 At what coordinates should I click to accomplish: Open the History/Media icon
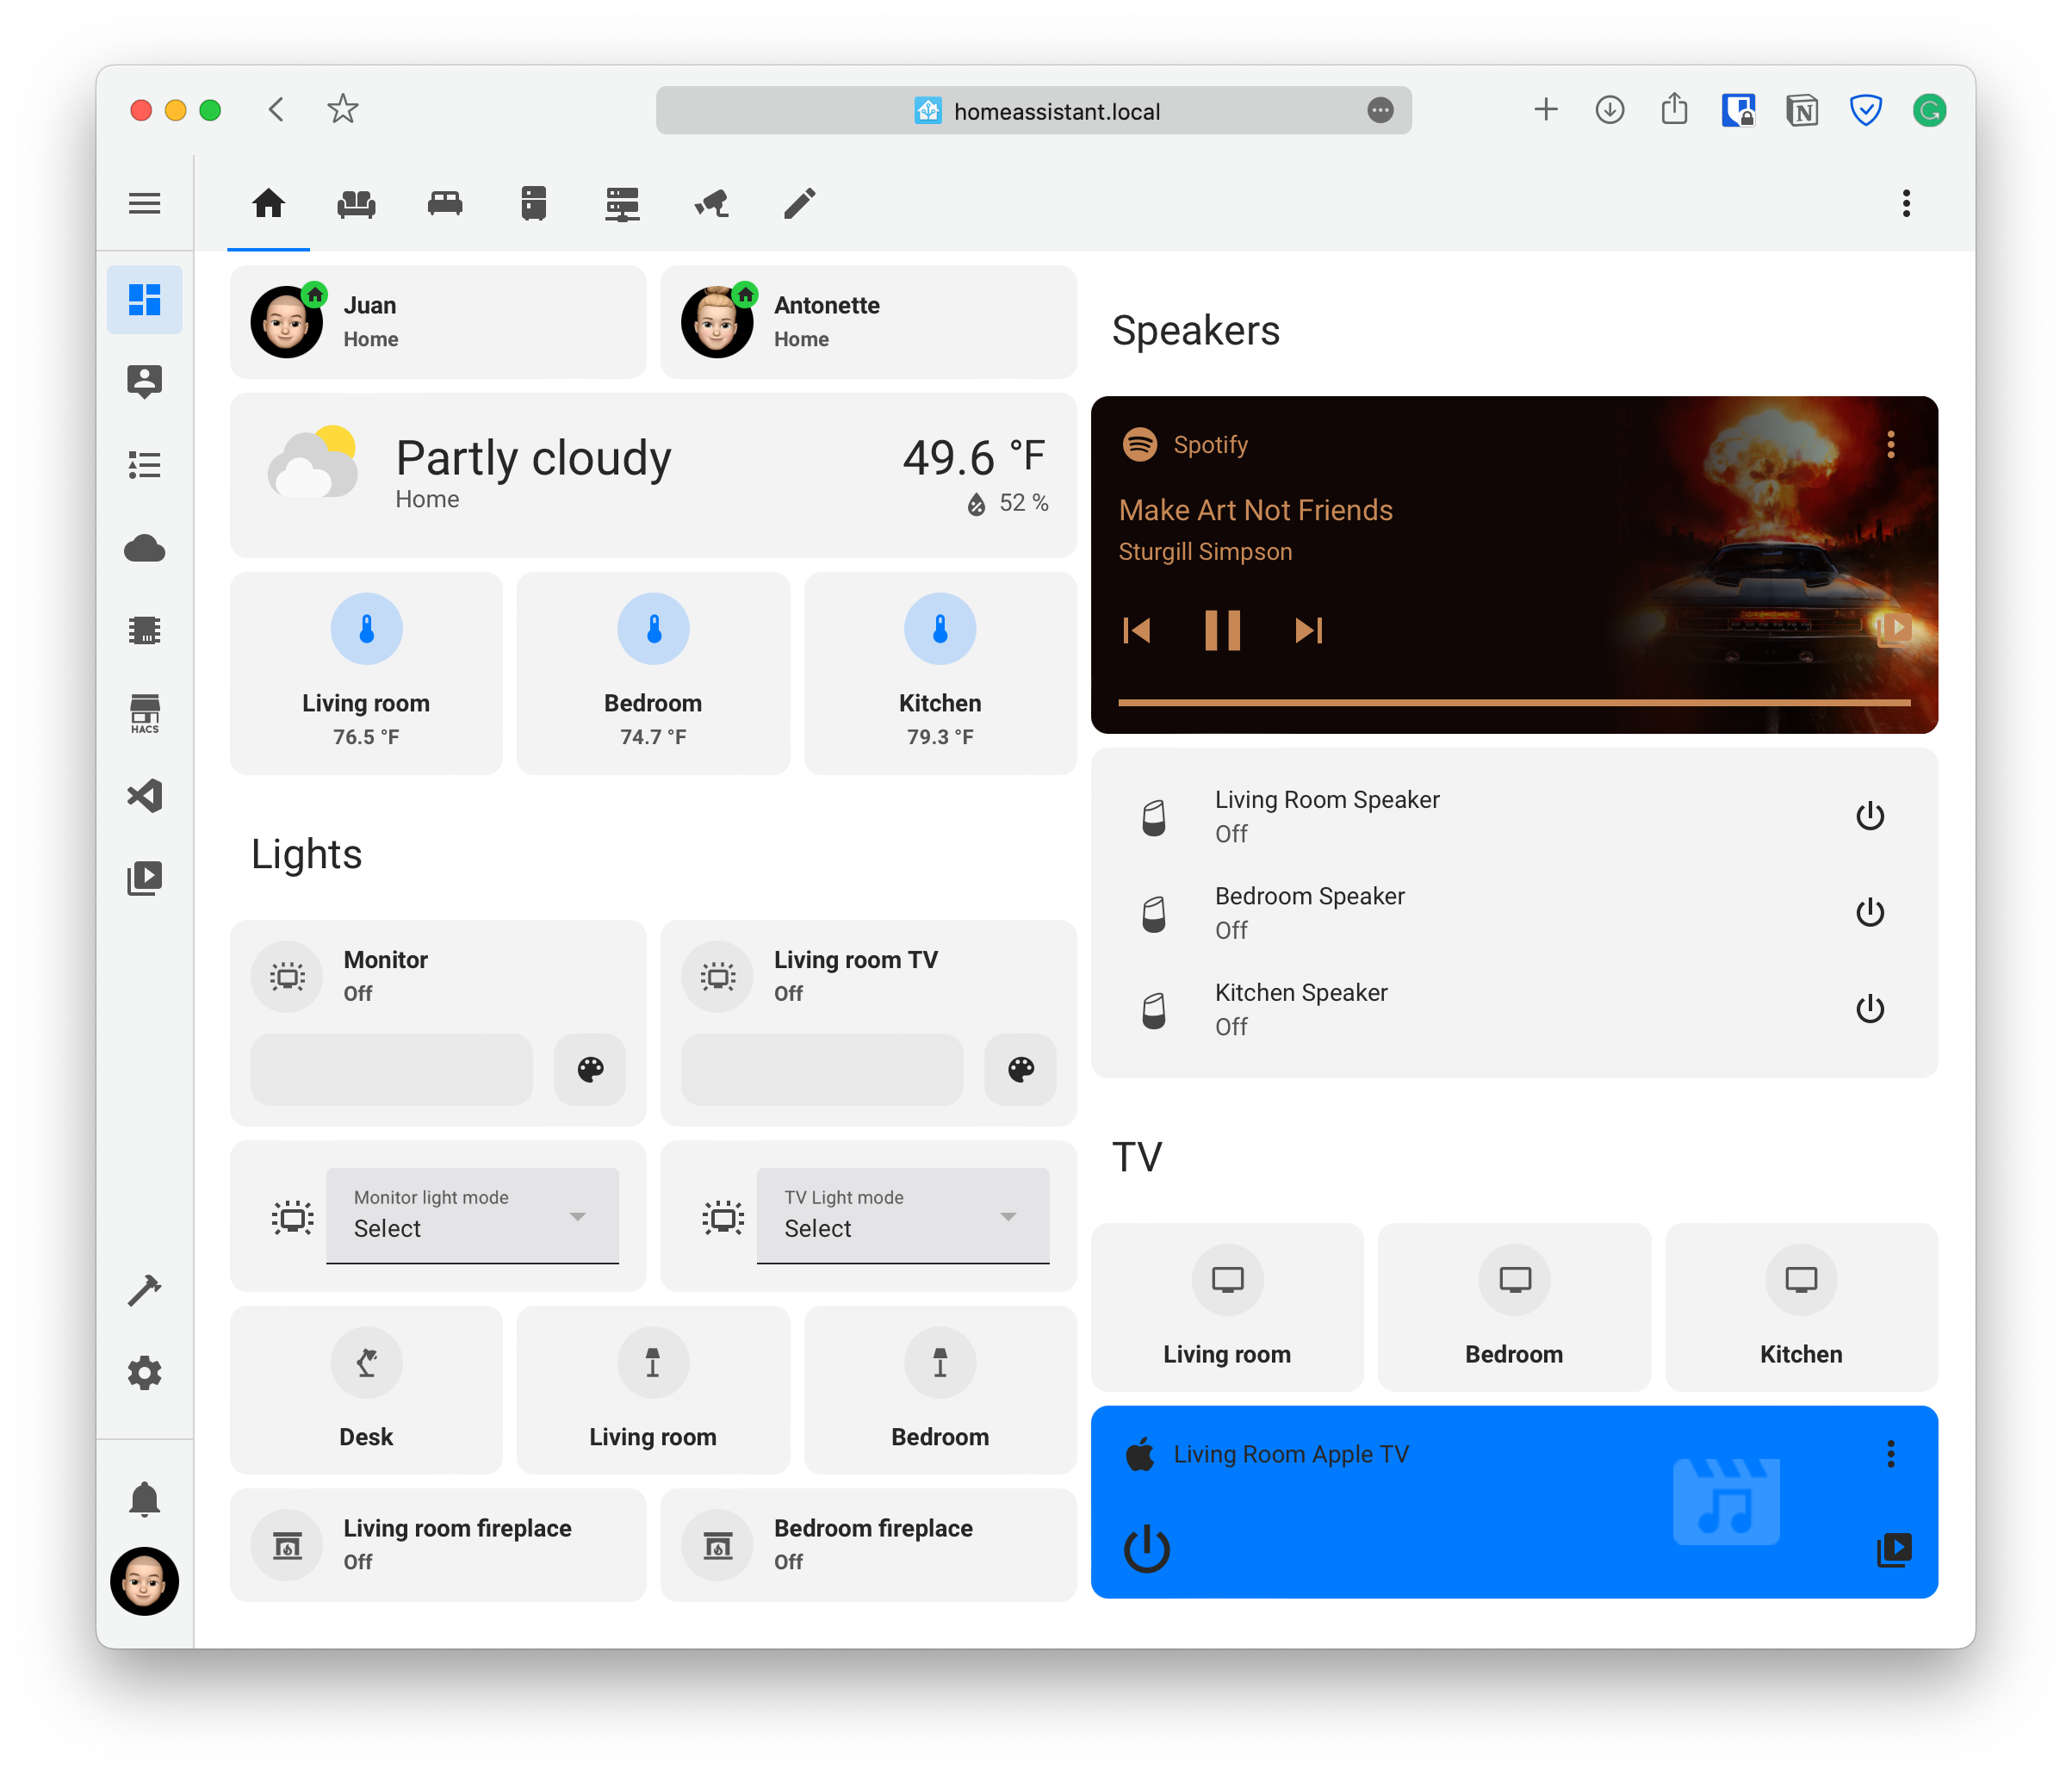(146, 878)
